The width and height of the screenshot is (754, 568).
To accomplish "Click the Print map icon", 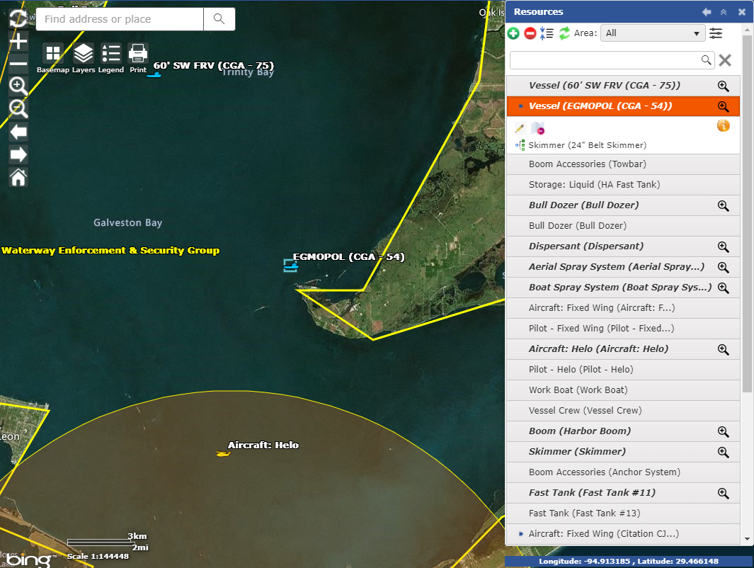I will pos(138,54).
